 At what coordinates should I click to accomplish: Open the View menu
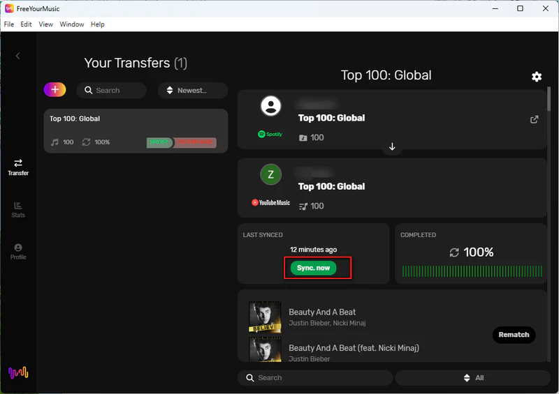(45, 24)
